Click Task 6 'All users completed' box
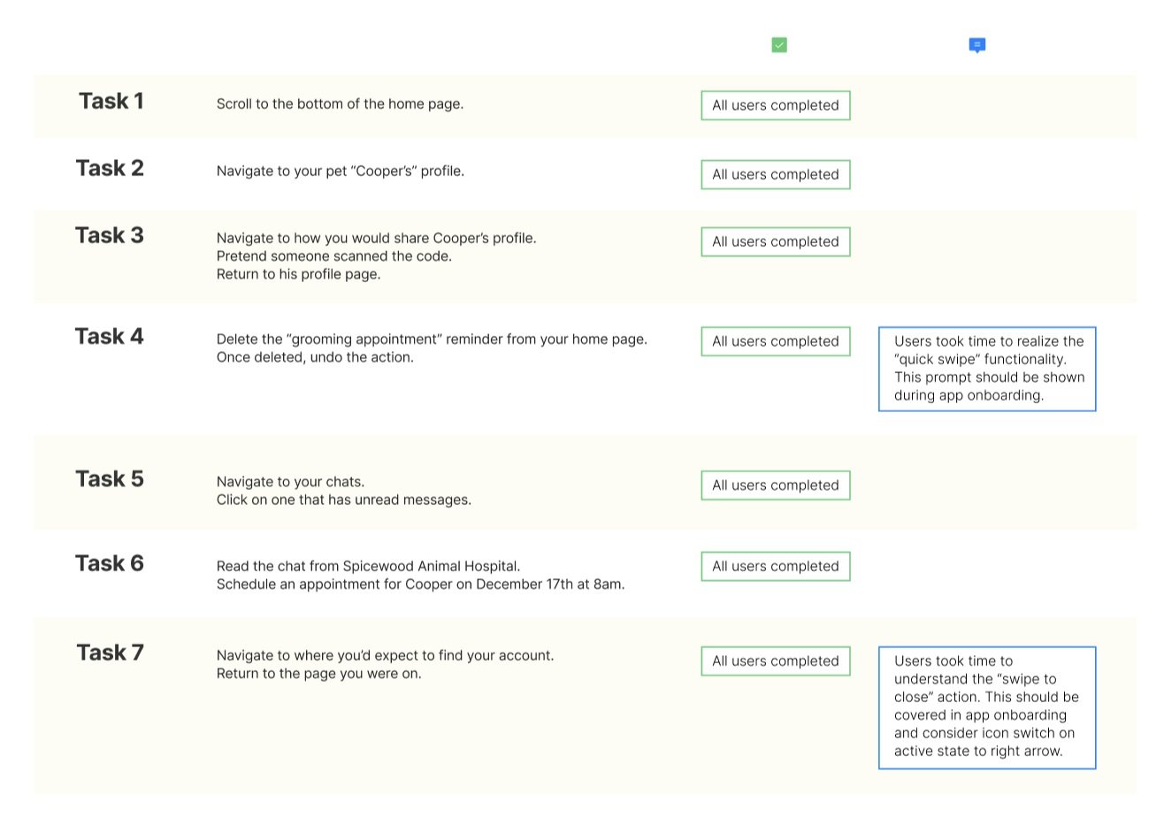Screen dimensions: 1164x840 (776, 566)
